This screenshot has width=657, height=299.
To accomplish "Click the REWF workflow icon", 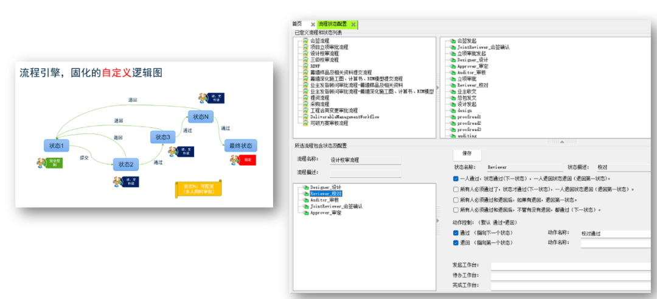I will [305, 66].
